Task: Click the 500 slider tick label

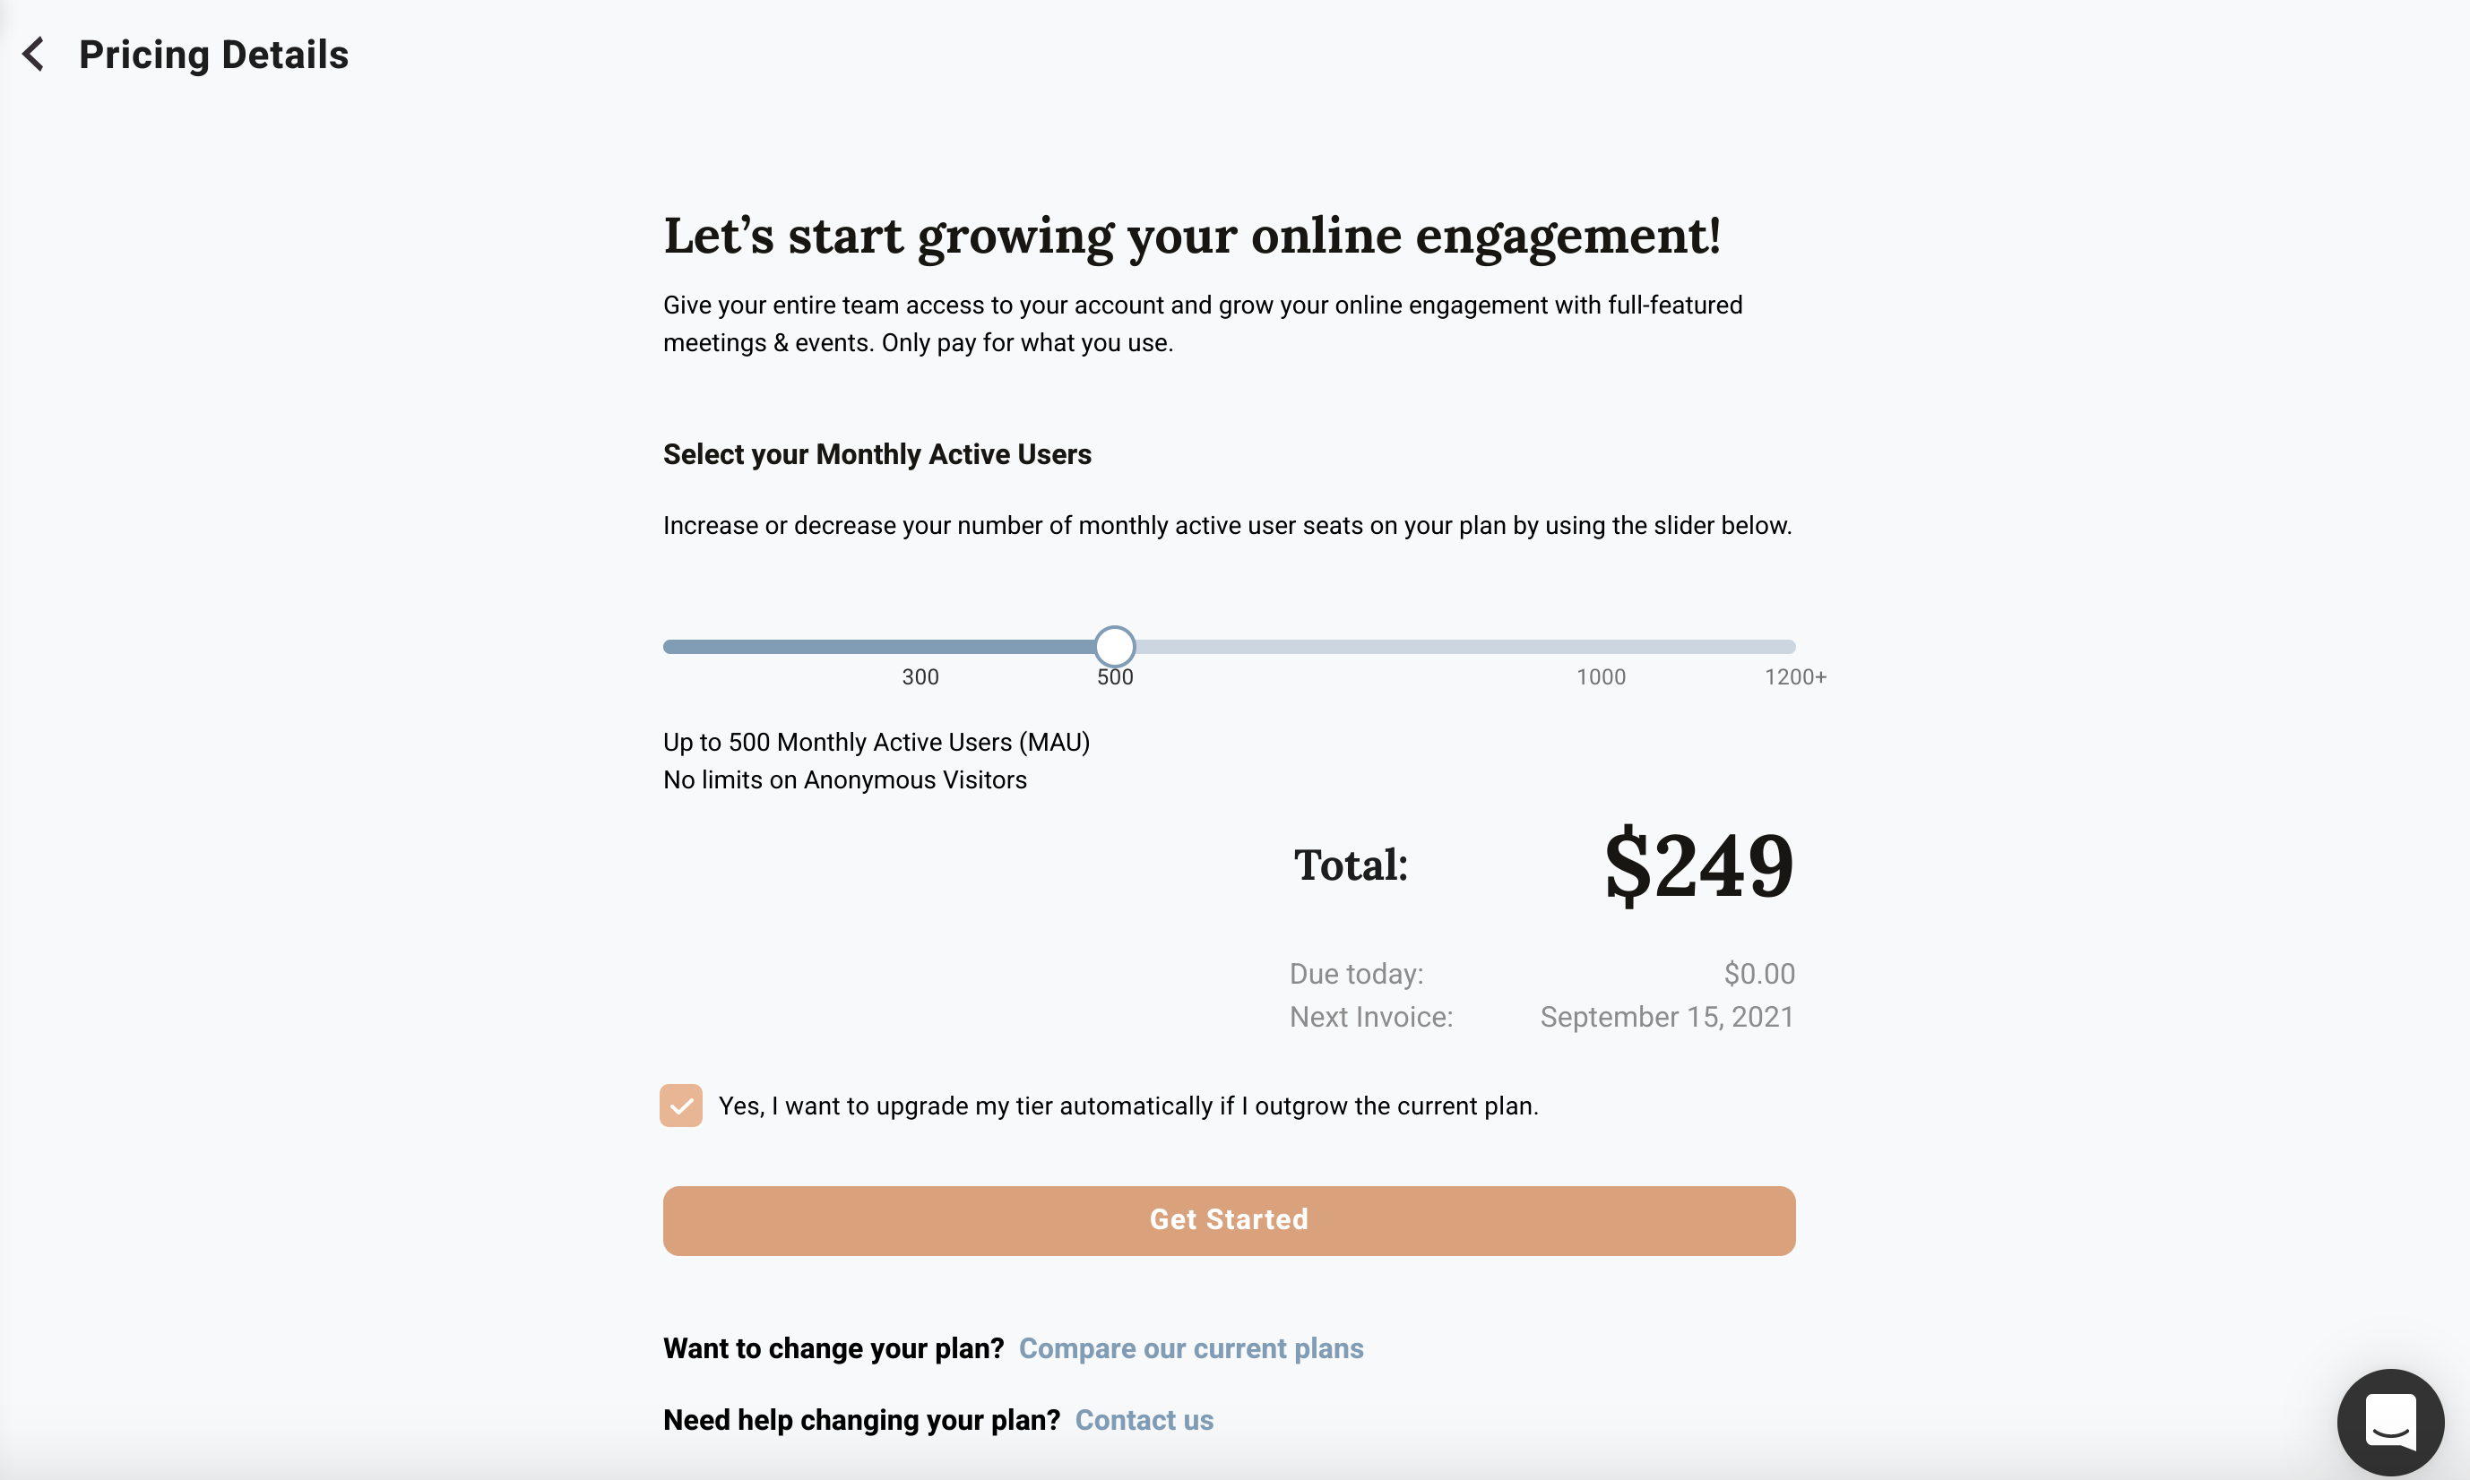Action: pos(1114,677)
